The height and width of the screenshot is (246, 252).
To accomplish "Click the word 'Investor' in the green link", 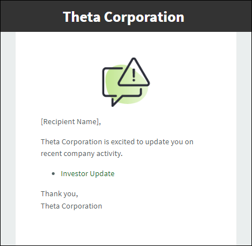I will [x=75, y=174].
